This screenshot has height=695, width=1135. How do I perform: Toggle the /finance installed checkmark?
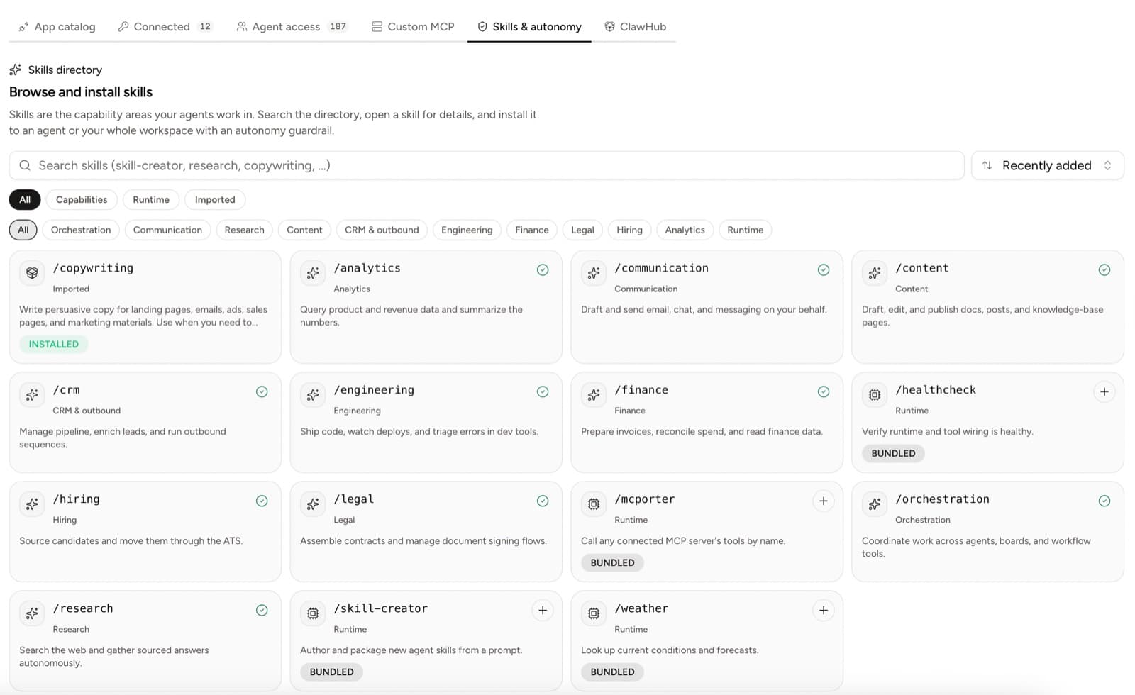(x=823, y=391)
